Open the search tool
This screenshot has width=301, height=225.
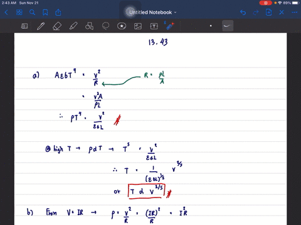coord(32,12)
